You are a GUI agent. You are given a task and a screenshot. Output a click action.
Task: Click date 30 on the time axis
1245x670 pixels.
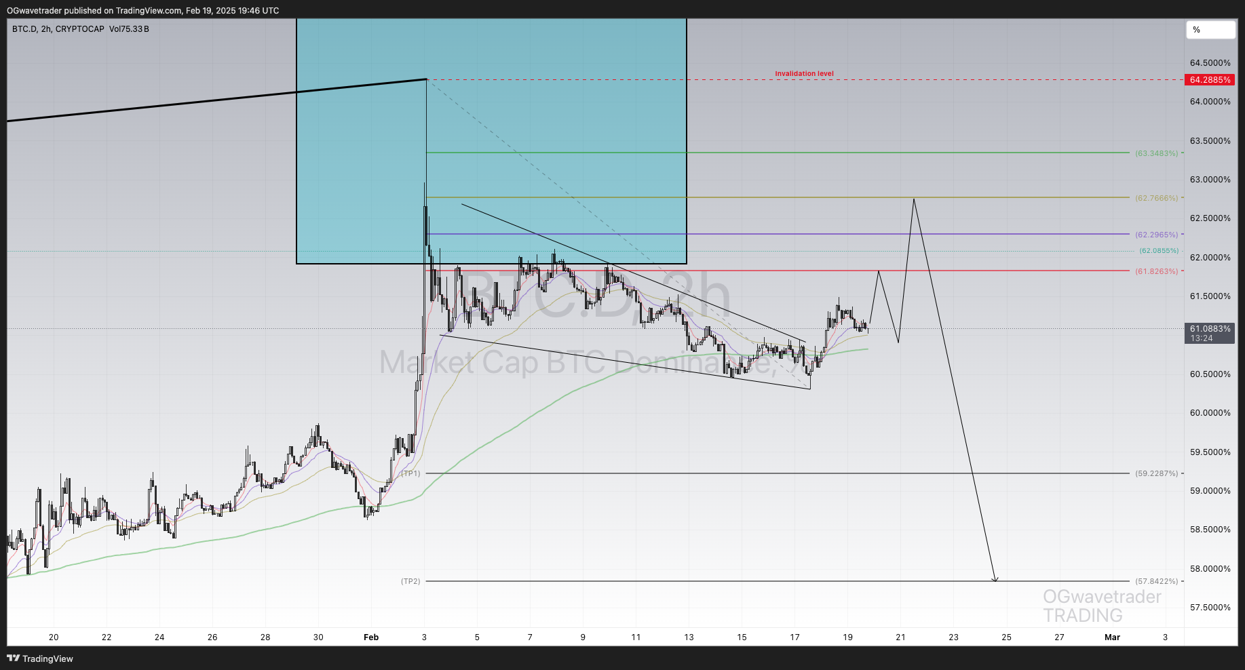coord(318,637)
